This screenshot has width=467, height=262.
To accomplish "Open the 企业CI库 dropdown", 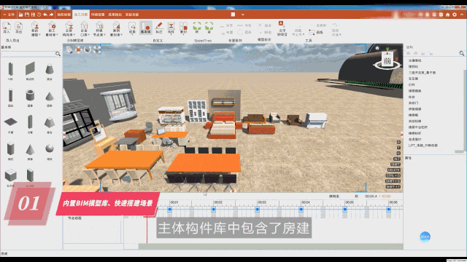I will [85, 29].
